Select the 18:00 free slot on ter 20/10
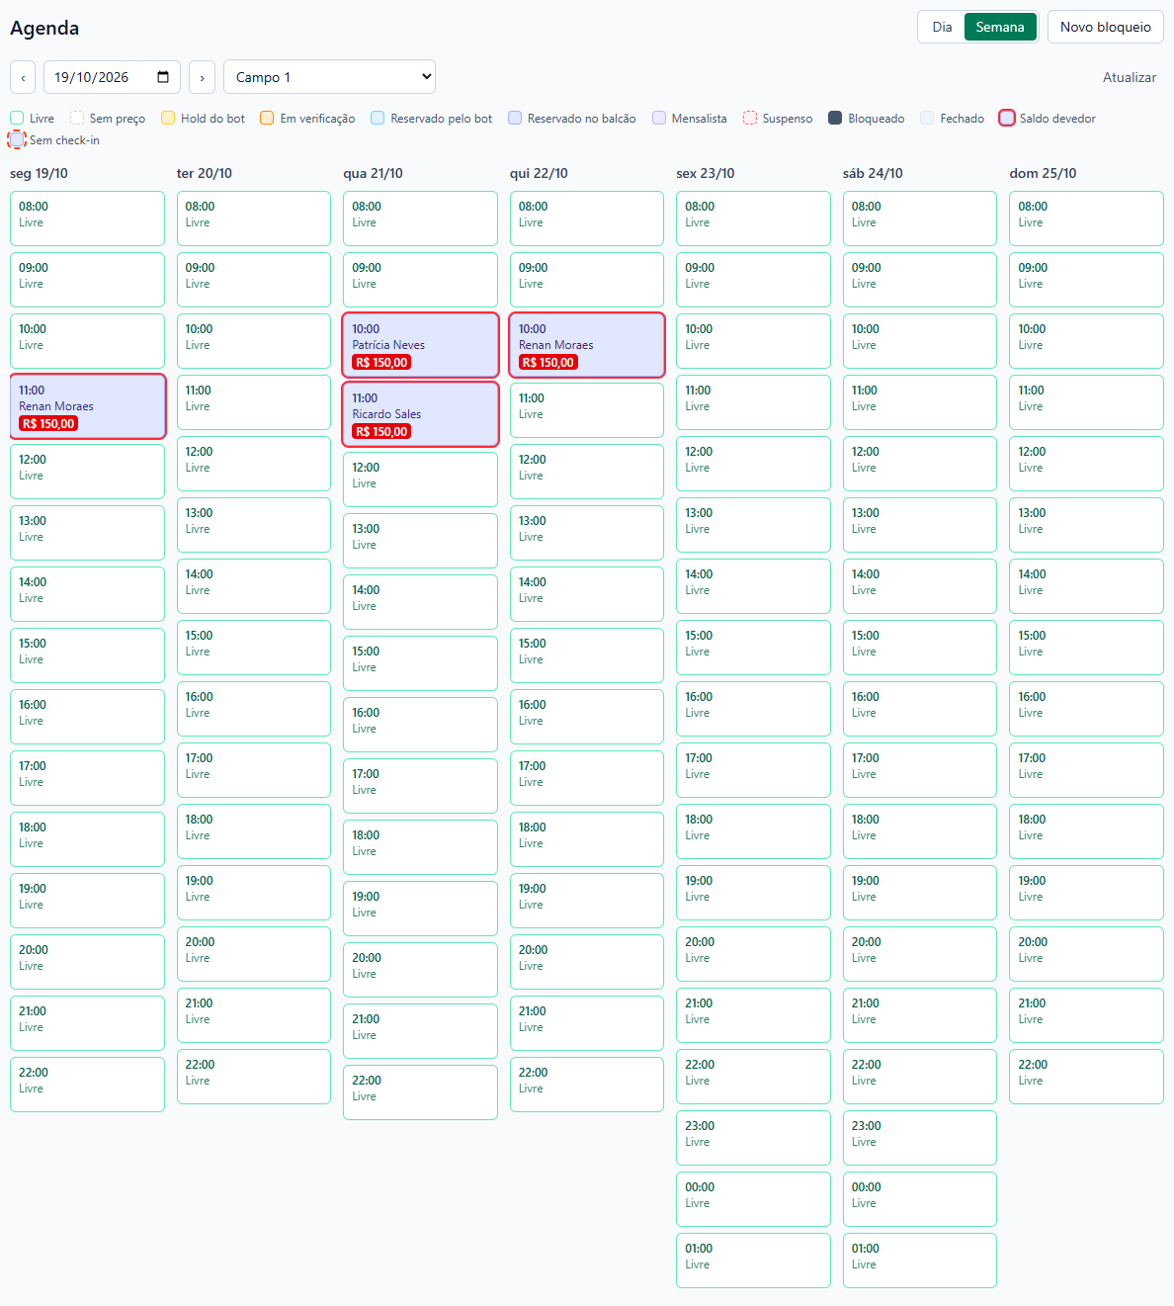The height and width of the screenshot is (1306, 1174). (x=254, y=831)
